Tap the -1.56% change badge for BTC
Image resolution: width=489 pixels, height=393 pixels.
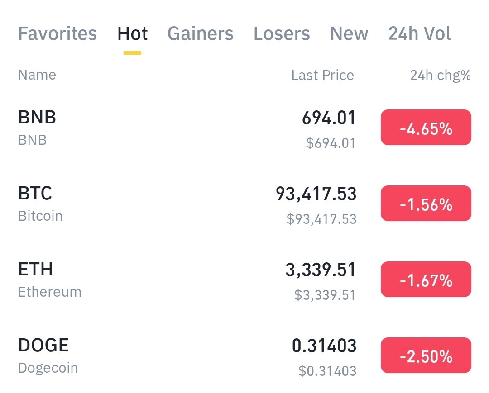point(426,204)
